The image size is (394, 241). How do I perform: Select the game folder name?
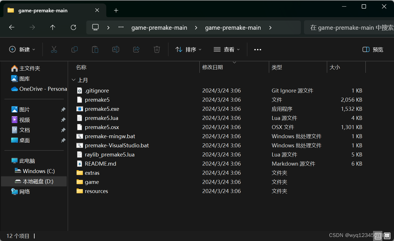(92, 182)
